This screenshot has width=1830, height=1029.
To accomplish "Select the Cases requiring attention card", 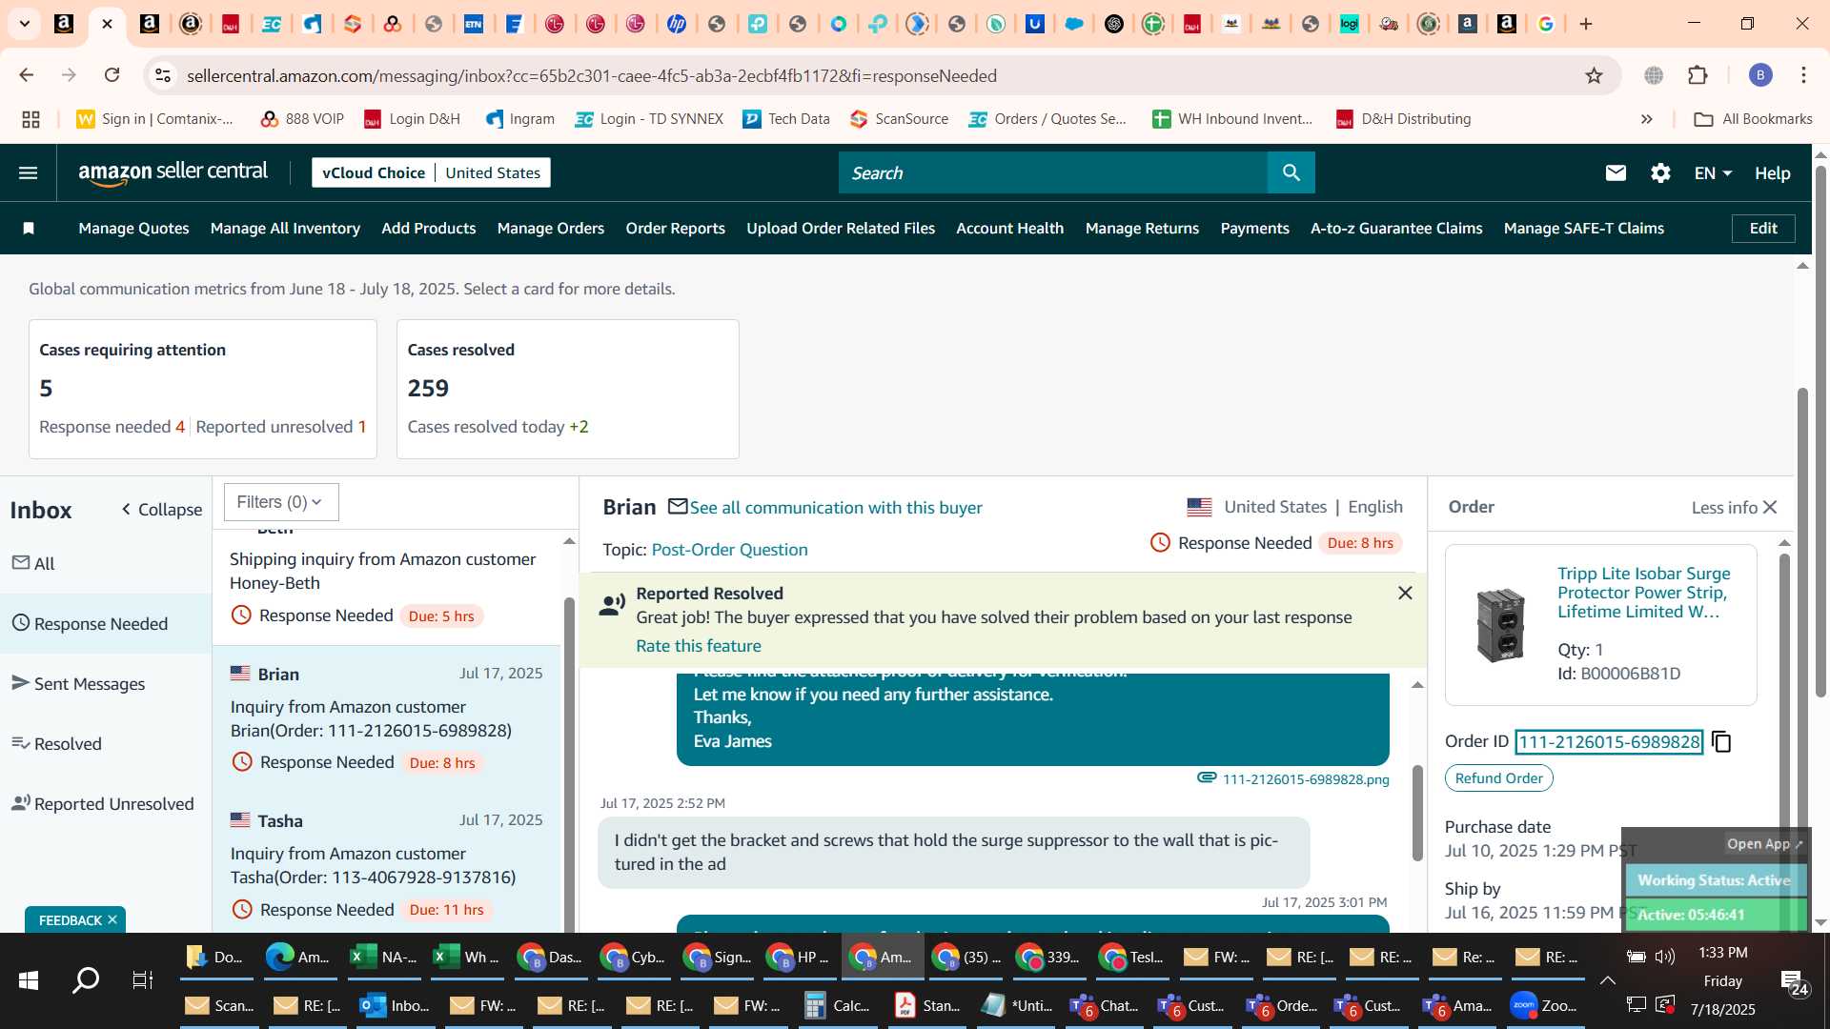I will 203,389.
